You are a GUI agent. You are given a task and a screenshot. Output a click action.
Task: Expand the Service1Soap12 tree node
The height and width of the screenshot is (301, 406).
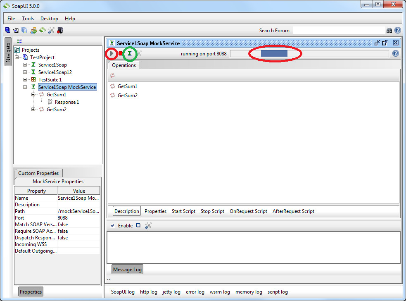tap(25, 72)
